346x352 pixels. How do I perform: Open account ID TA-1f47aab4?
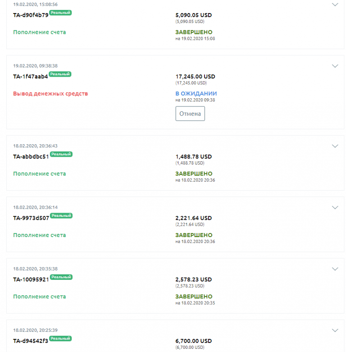[x=31, y=77]
